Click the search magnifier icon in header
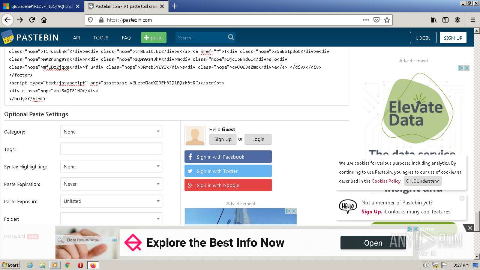The width and height of the screenshot is (480, 270). (231, 37)
